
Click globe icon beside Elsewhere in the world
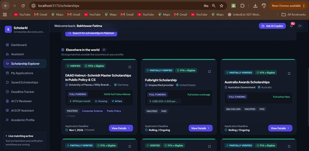pyautogui.click(x=63, y=50)
